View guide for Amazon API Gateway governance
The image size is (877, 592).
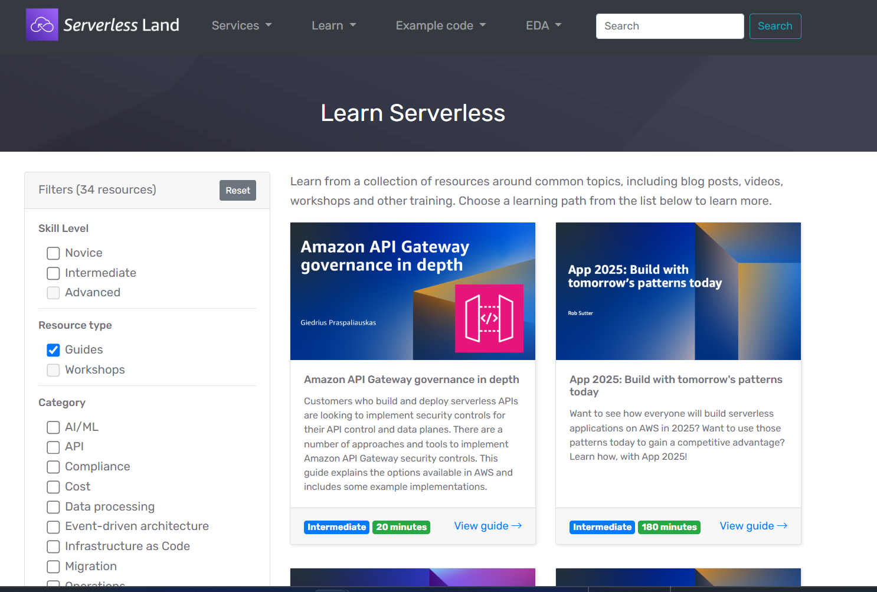coord(488,526)
